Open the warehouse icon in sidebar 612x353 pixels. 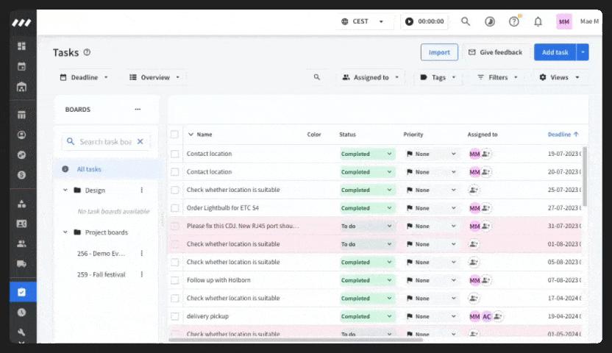[22, 87]
